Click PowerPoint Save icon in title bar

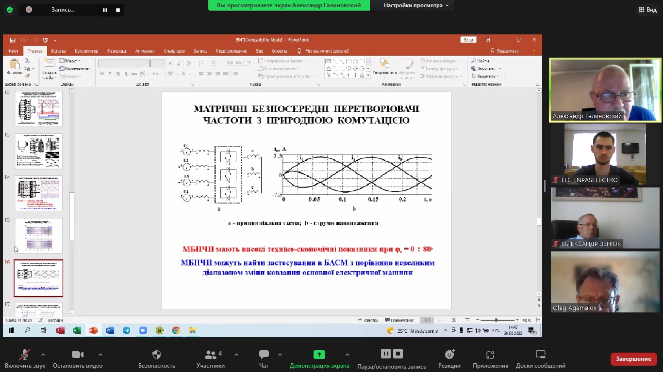tap(13, 40)
